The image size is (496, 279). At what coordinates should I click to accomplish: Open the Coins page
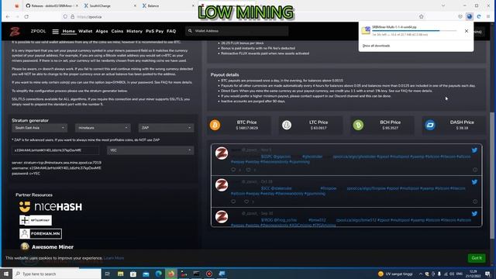click(117, 31)
